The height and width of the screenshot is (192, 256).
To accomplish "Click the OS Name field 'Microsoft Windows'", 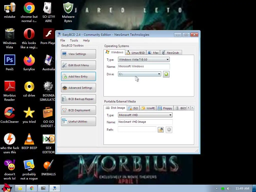I will (144, 66).
